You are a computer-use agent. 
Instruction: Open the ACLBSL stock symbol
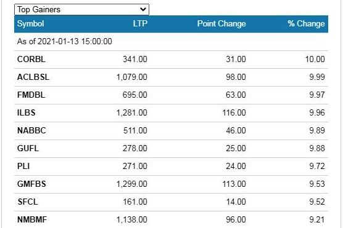[33, 77]
